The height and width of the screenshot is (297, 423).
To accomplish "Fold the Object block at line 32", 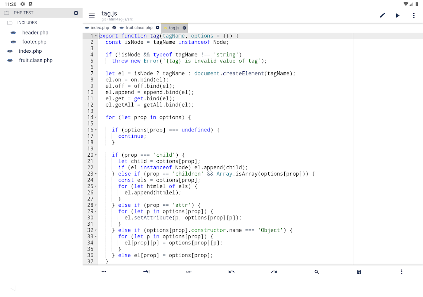I will click(96, 230).
